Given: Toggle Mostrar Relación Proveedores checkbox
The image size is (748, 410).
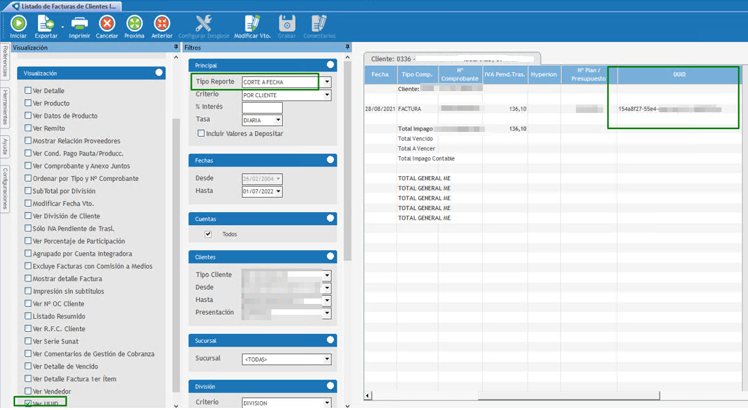Looking at the screenshot, I should [28, 140].
